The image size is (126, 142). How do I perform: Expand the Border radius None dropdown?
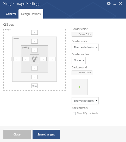click(79, 60)
